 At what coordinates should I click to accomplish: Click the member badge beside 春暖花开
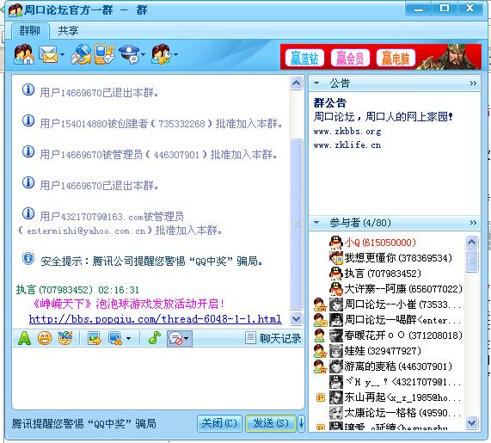[320, 335]
